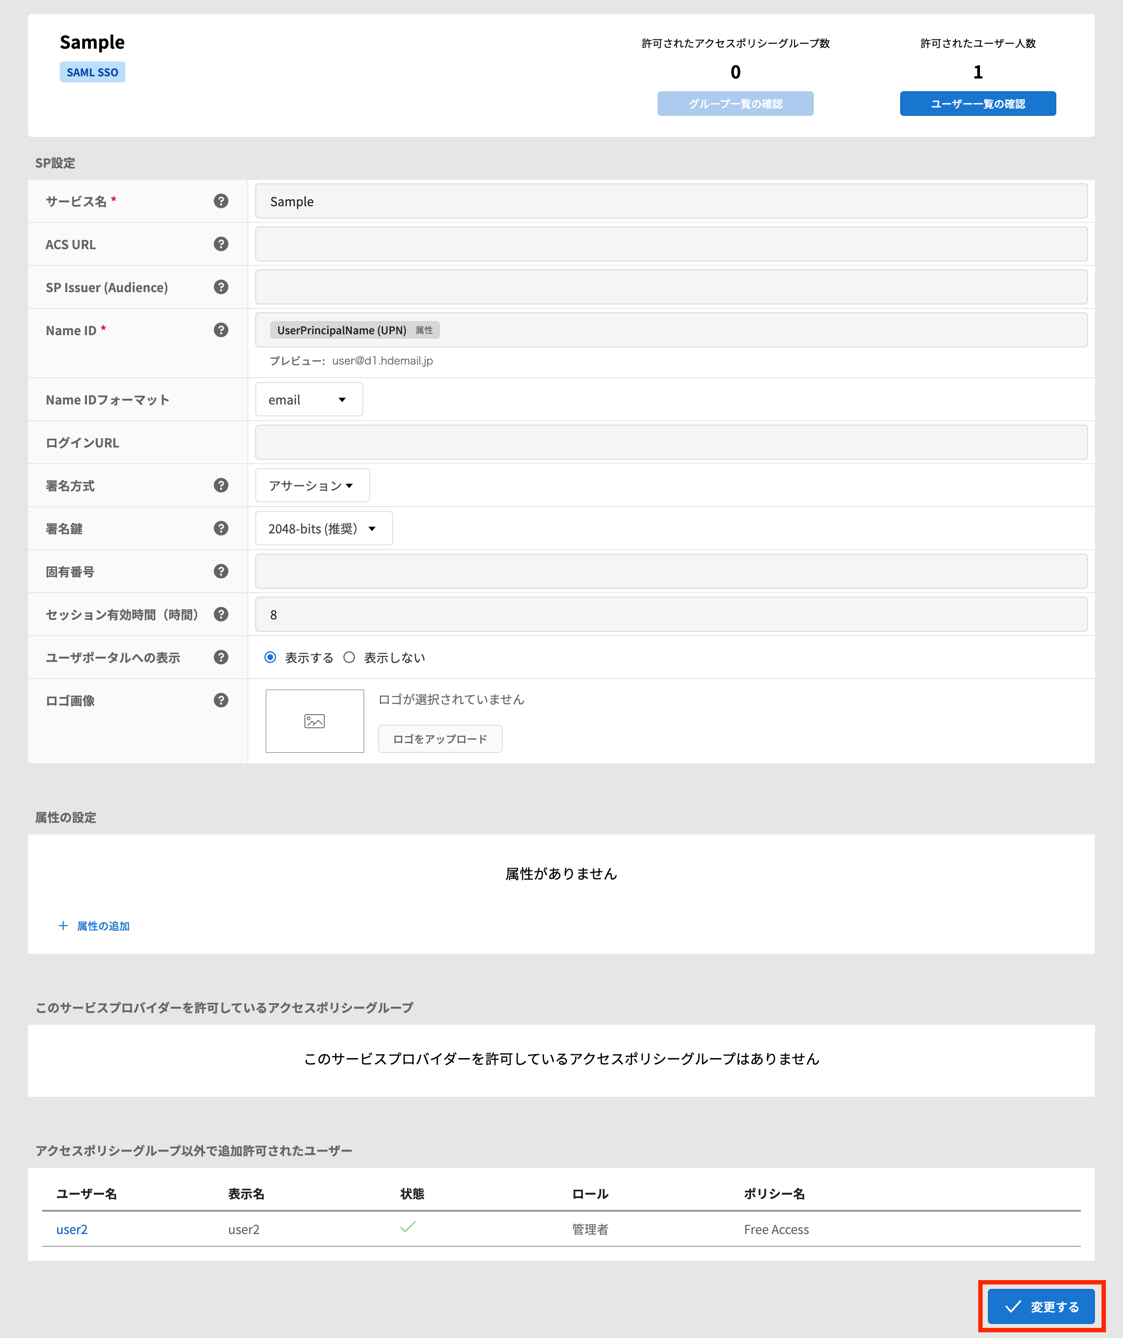Click the 管理者 role cell
The width and height of the screenshot is (1123, 1338).
click(x=590, y=1230)
